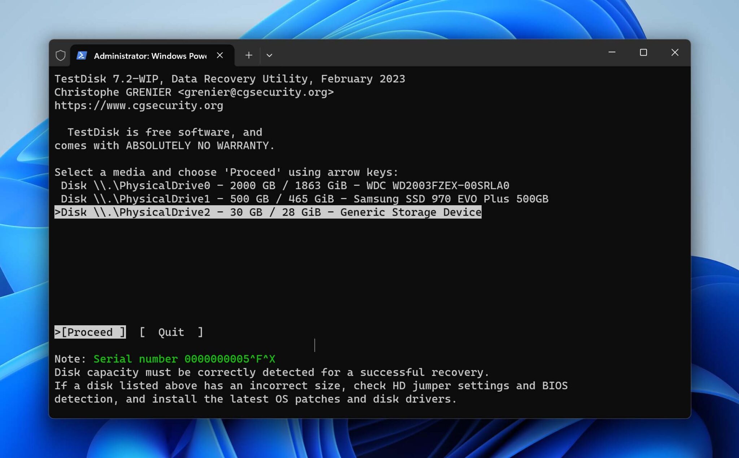Screen dimensions: 739x458
Task: Click the text cursor in the terminal
Action: click(315, 345)
